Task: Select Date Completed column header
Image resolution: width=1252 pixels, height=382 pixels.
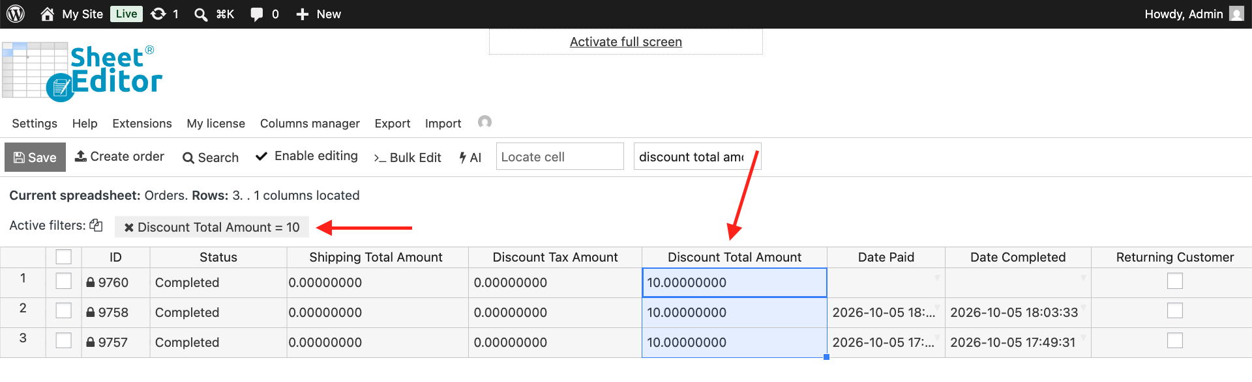Action: click(1018, 257)
